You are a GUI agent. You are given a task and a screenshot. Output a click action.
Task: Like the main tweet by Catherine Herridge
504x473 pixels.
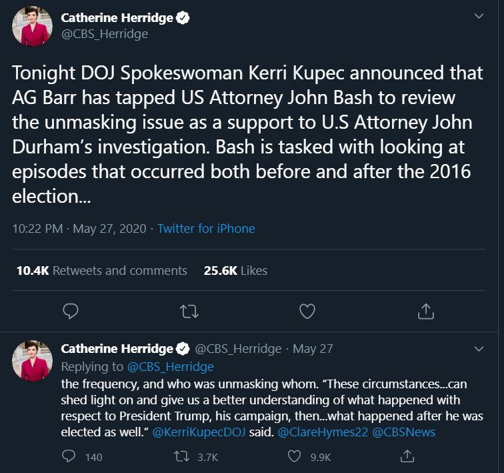tap(307, 311)
